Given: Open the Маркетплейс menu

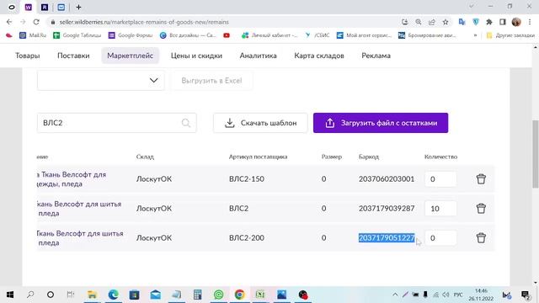Looking at the screenshot, I should [130, 56].
